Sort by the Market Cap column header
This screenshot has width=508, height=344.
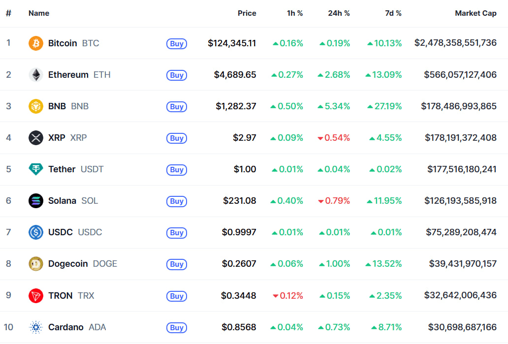[476, 13]
